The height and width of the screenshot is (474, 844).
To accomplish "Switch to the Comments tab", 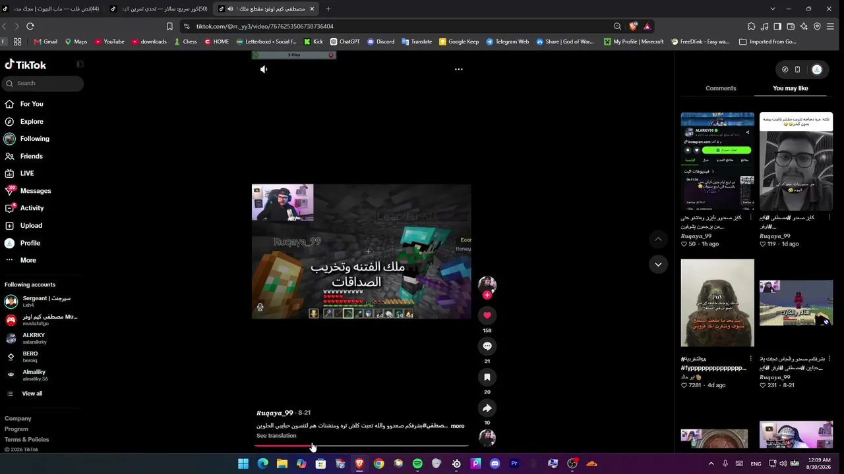I will pos(721,88).
